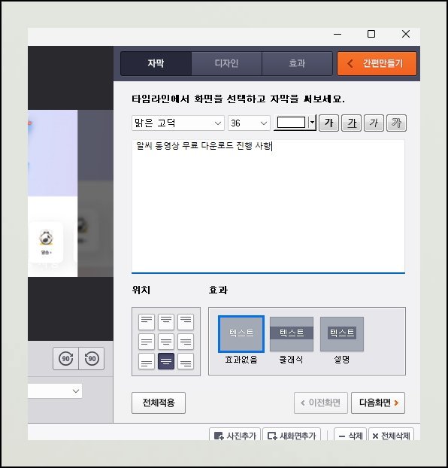The image size is (448, 468).
Task: Set subtitle position to bottom-left
Action: pos(147,361)
